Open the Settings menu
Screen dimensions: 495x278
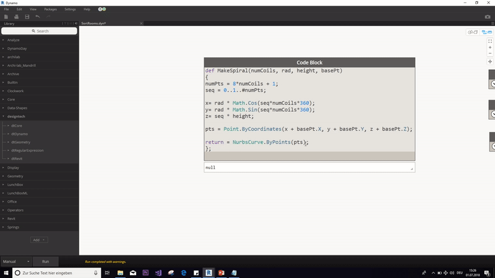[70, 9]
